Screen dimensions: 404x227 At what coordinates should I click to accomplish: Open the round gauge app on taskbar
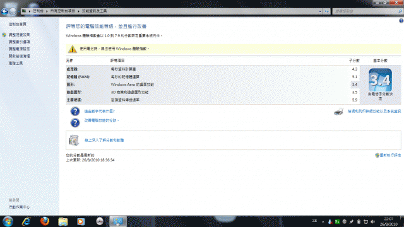click(x=100, y=221)
